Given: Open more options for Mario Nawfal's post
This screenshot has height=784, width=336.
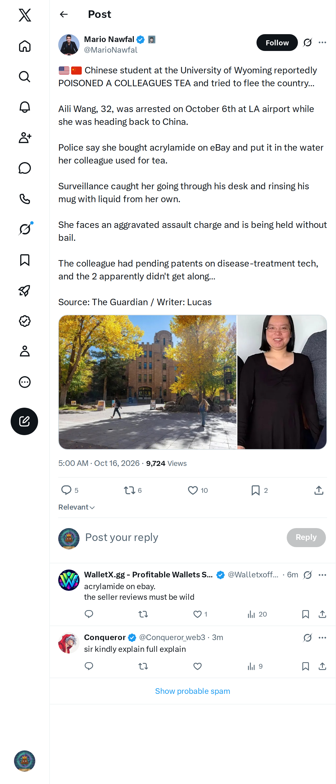Looking at the screenshot, I should tap(322, 43).
